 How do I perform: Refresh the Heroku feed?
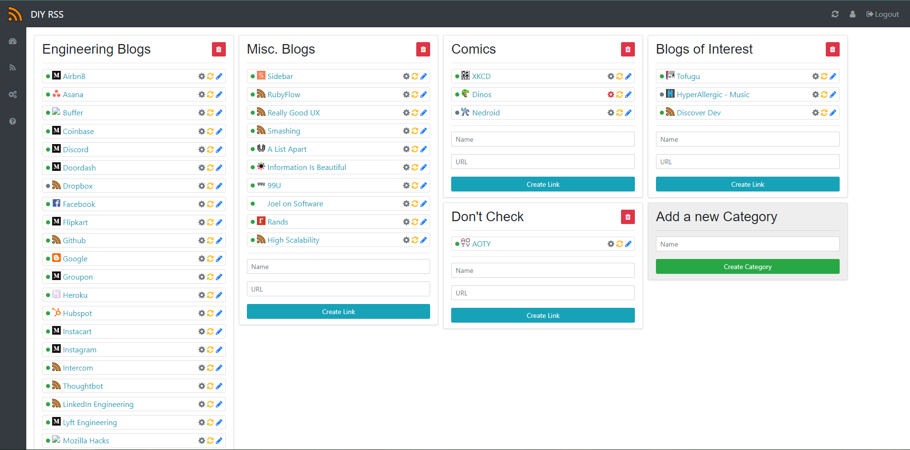click(x=210, y=295)
